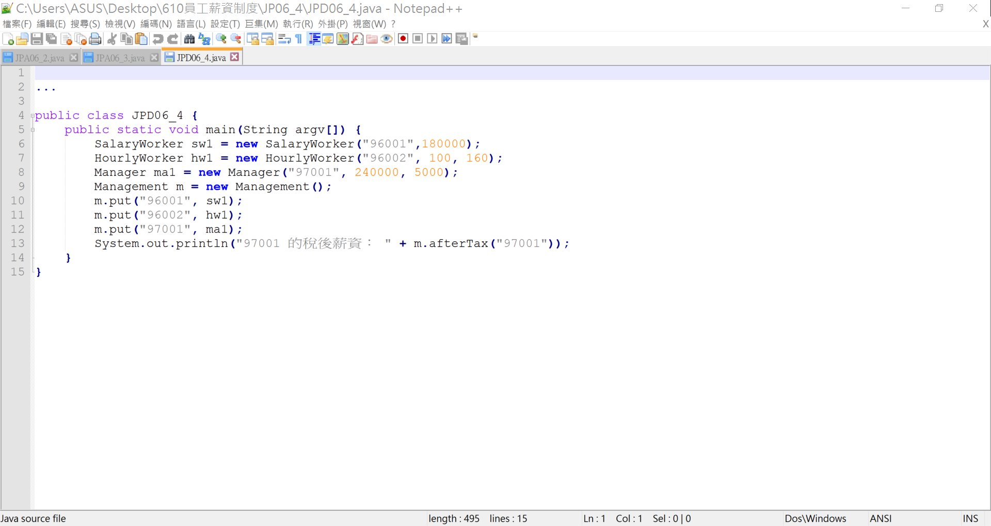
Task: Click the Save All icon
Action: click(51, 39)
